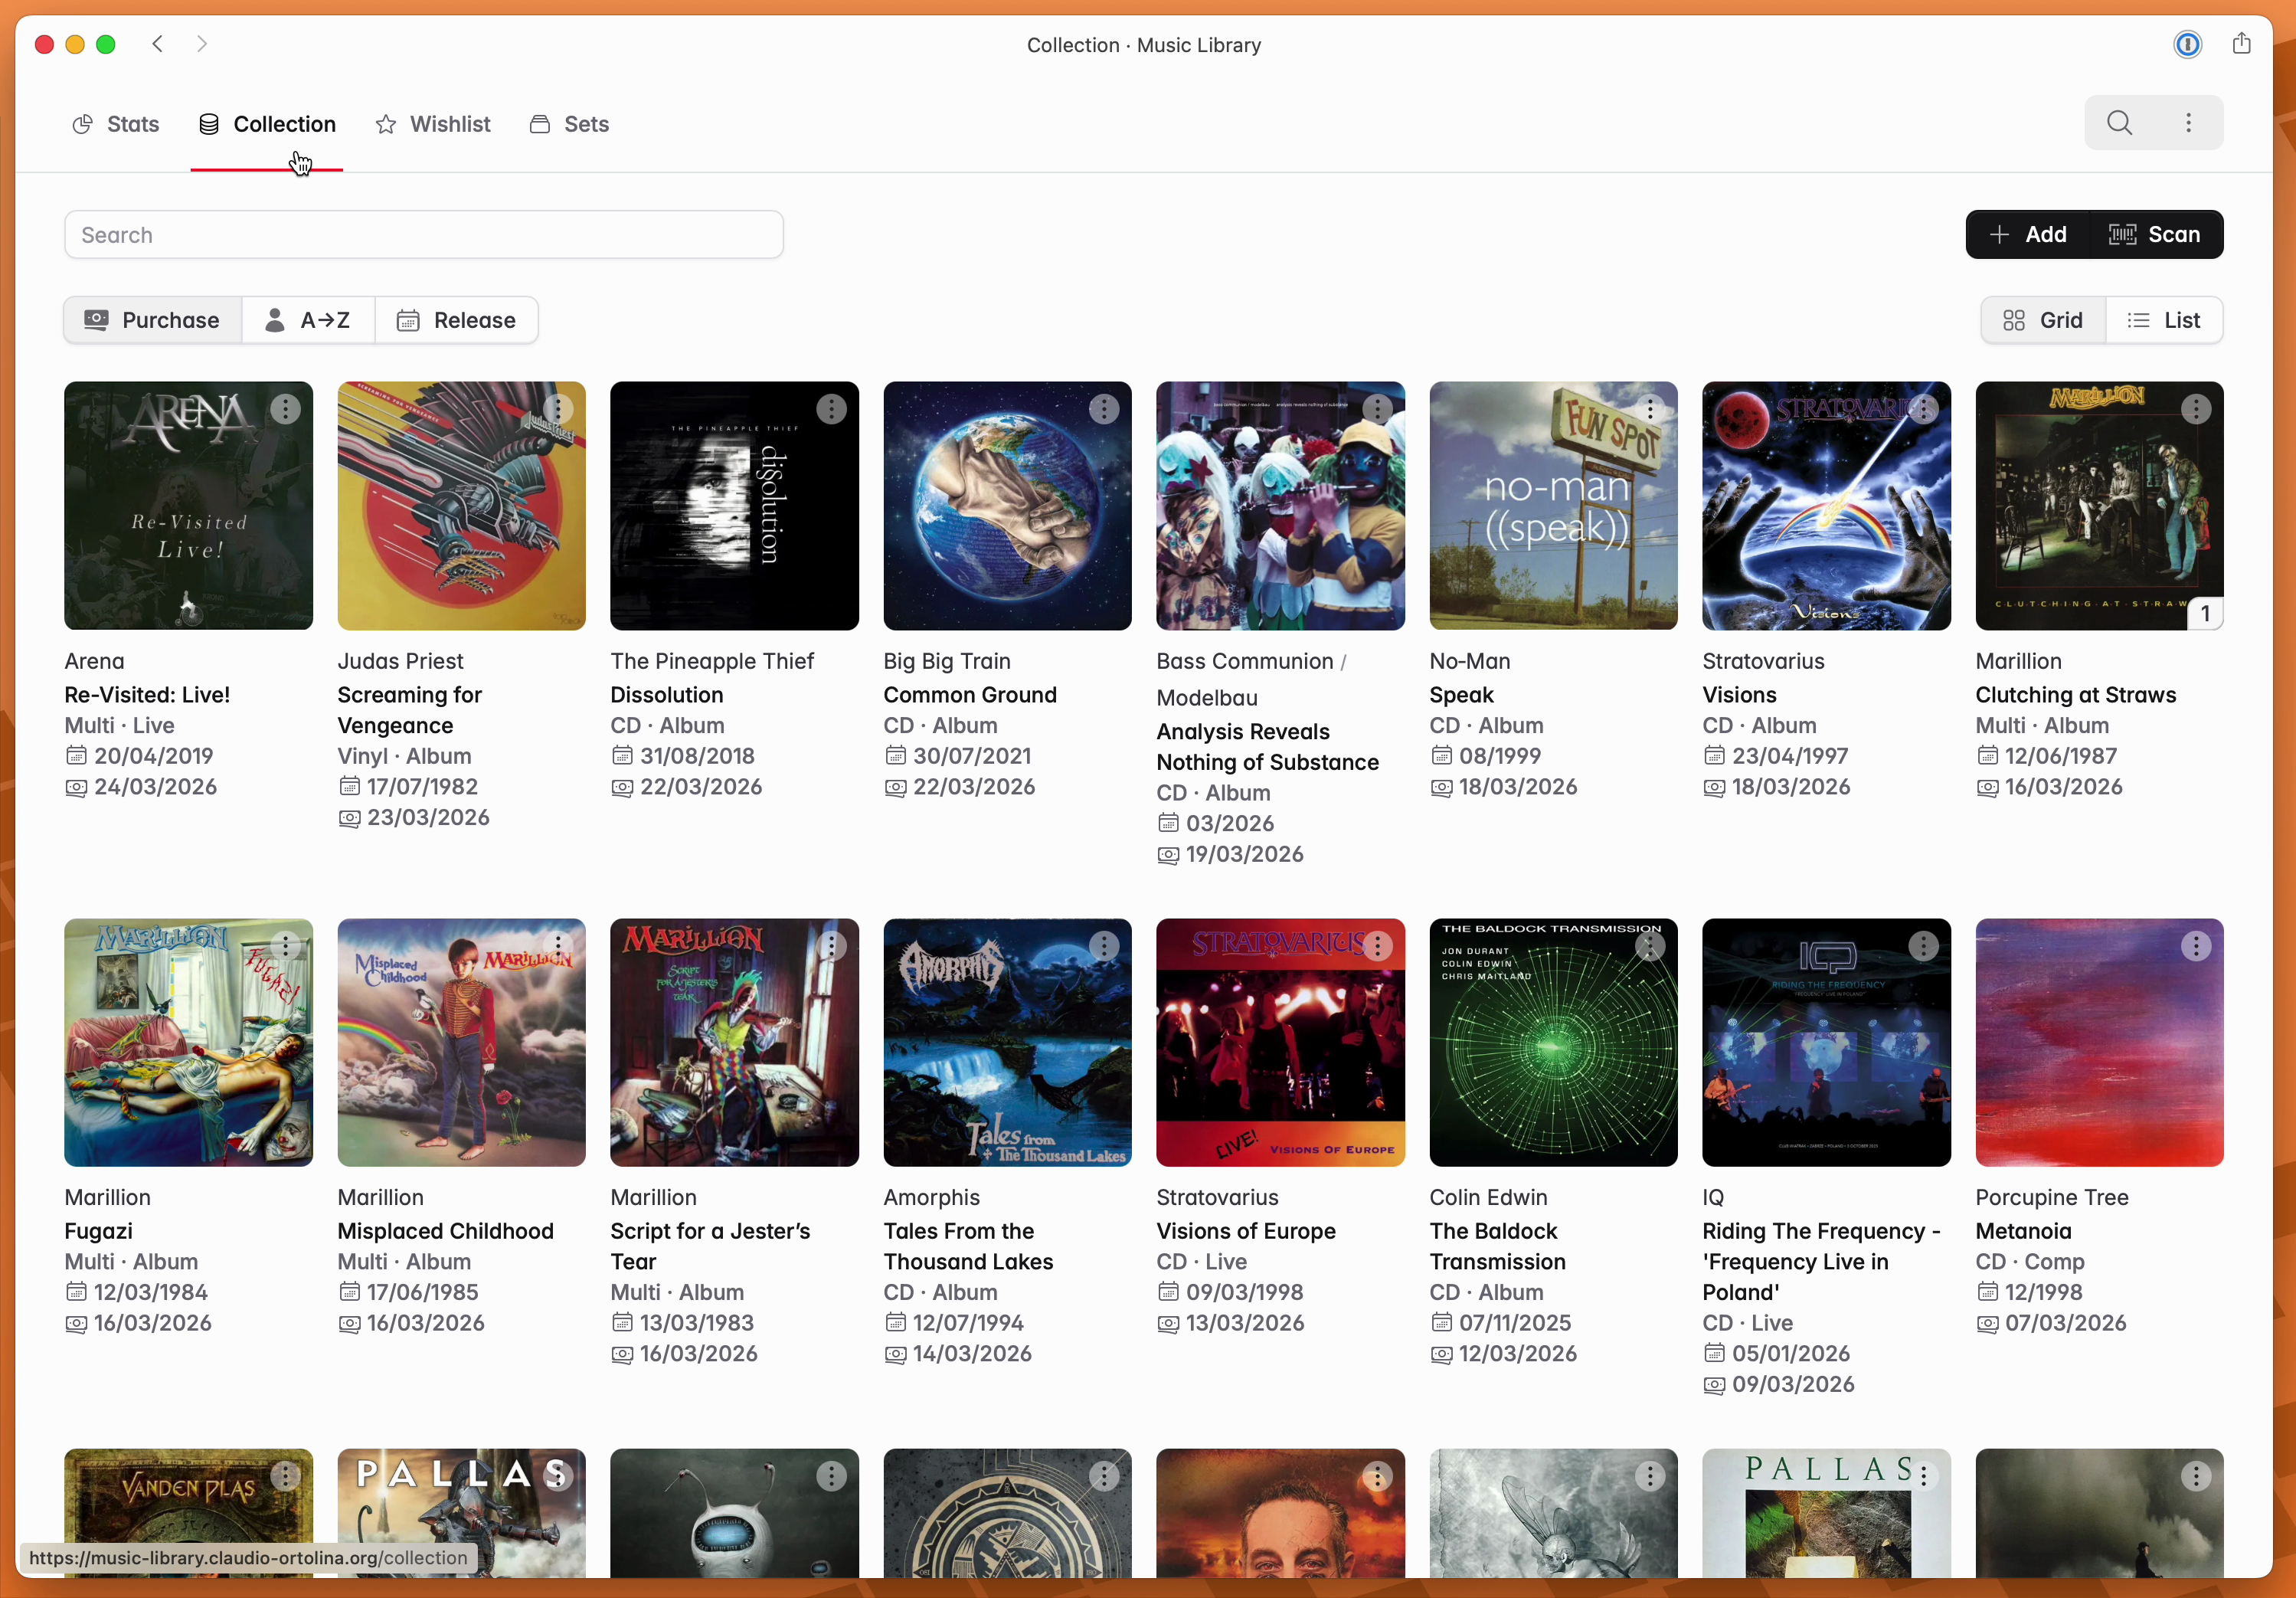The width and height of the screenshot is (2296, 1598).
Task: Open artist link IQ
Action: (x=1713, y=1197)
